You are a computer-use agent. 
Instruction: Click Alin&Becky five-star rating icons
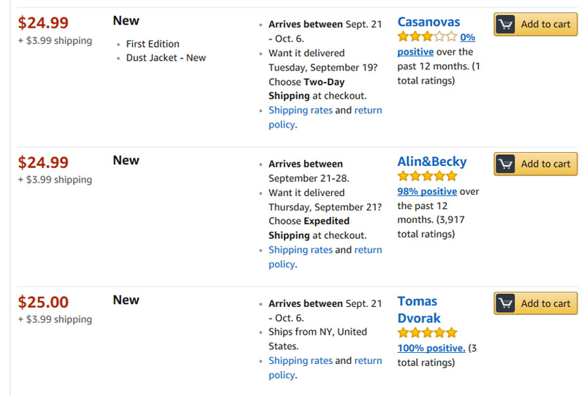coord(427,175)
